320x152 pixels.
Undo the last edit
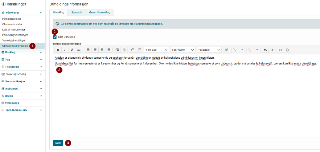(265, 50)
